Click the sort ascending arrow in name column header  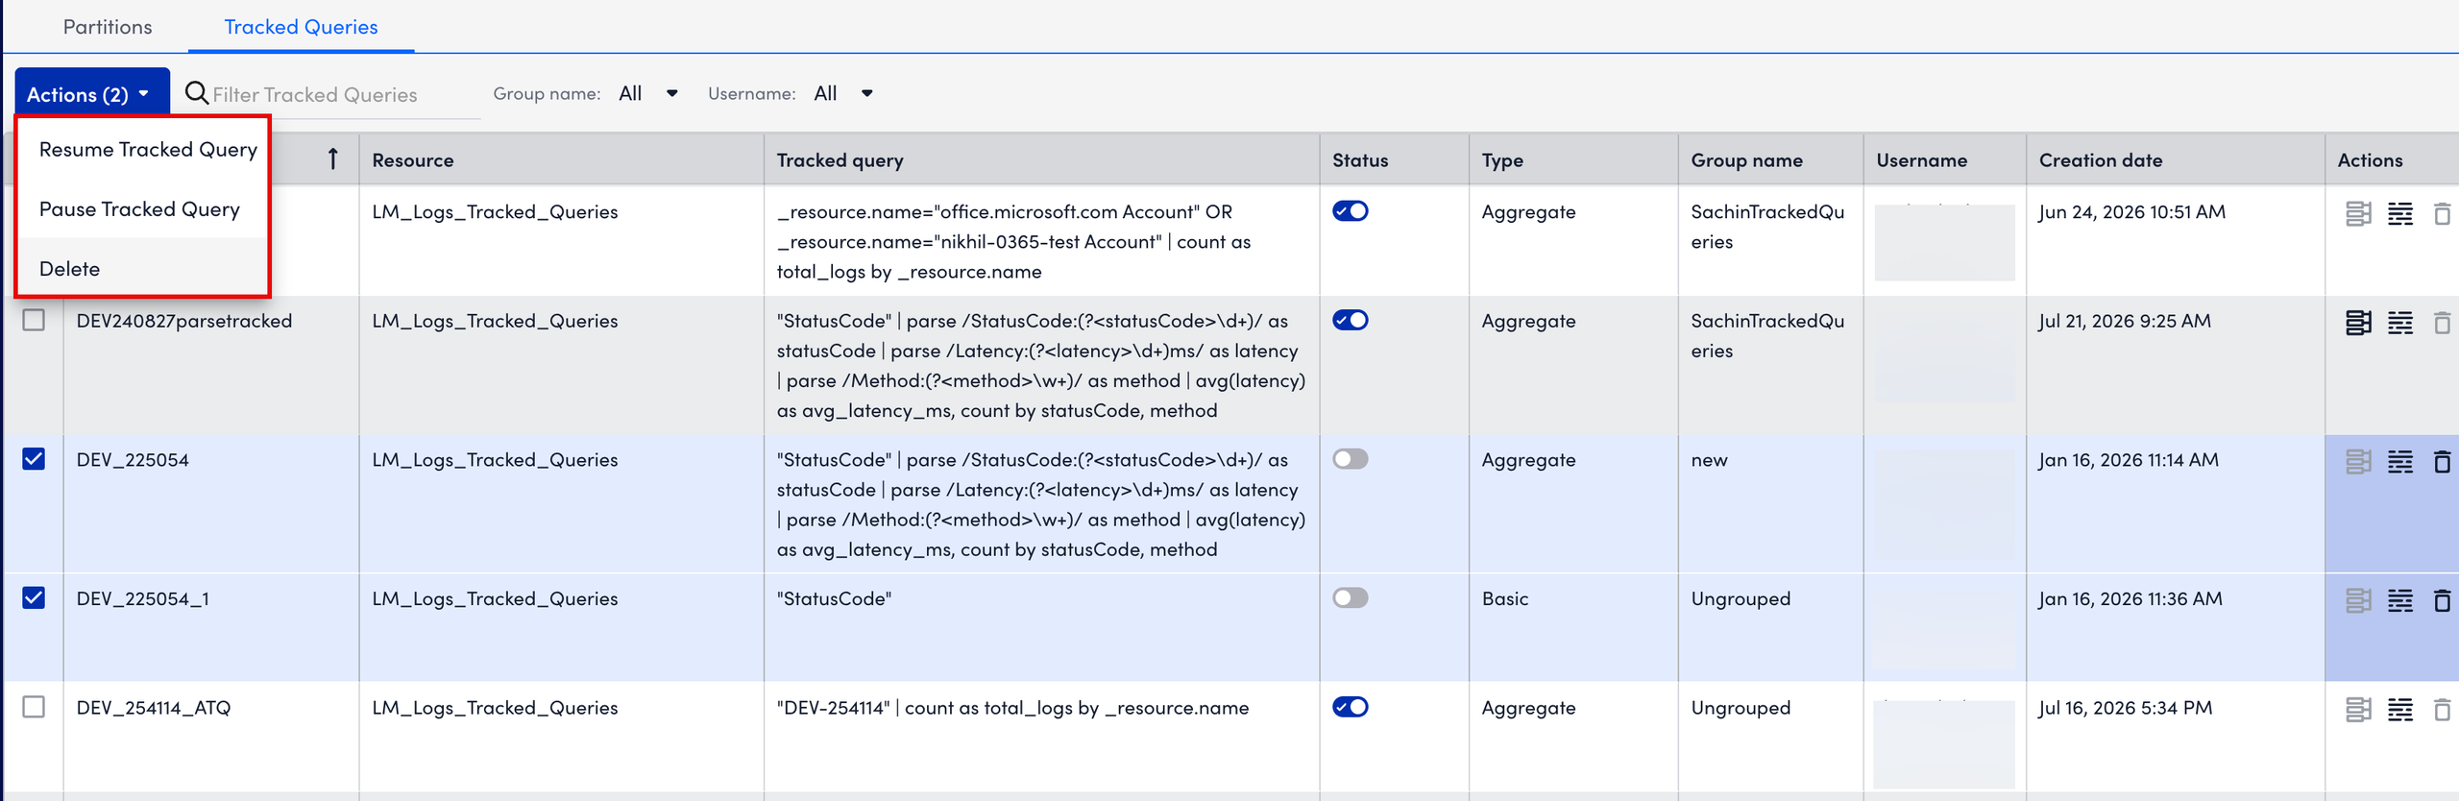click(332, 159)
